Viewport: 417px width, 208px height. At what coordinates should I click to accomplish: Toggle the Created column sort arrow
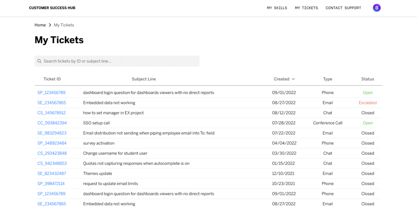(293, 79)
